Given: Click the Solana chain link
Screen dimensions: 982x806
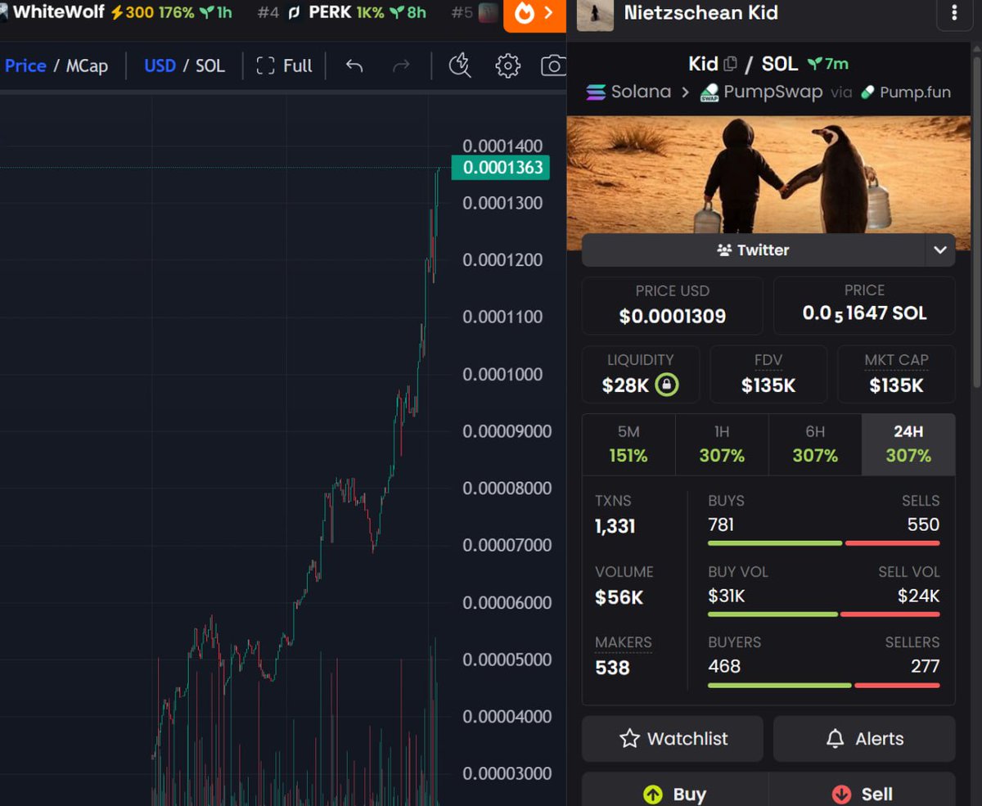Looking at the screenshot, I should click(628, 92).
